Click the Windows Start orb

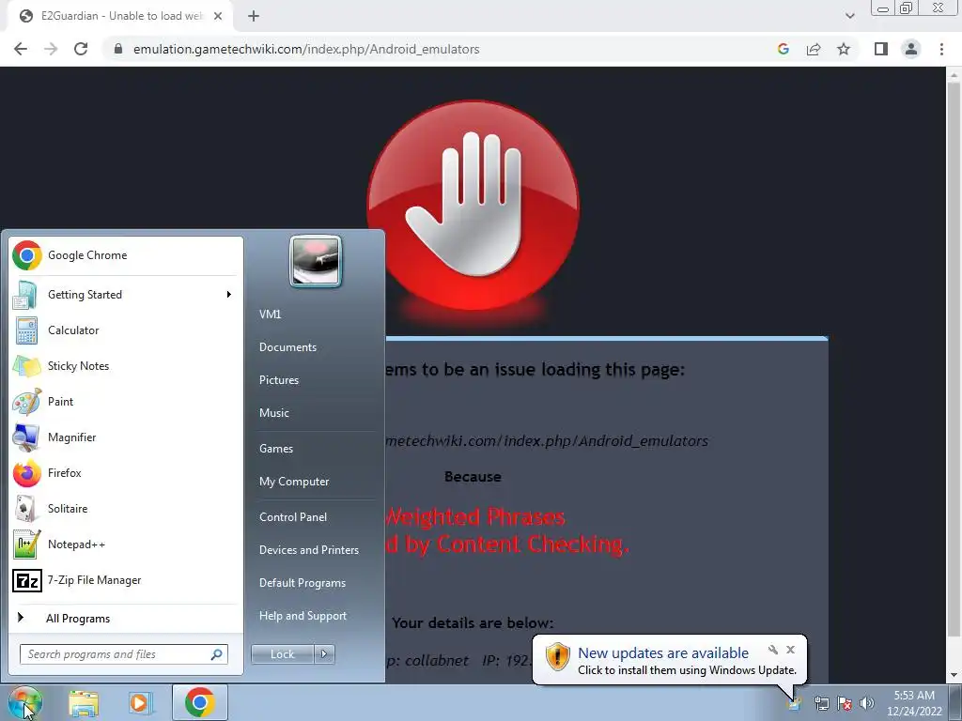tap(25, 702)
